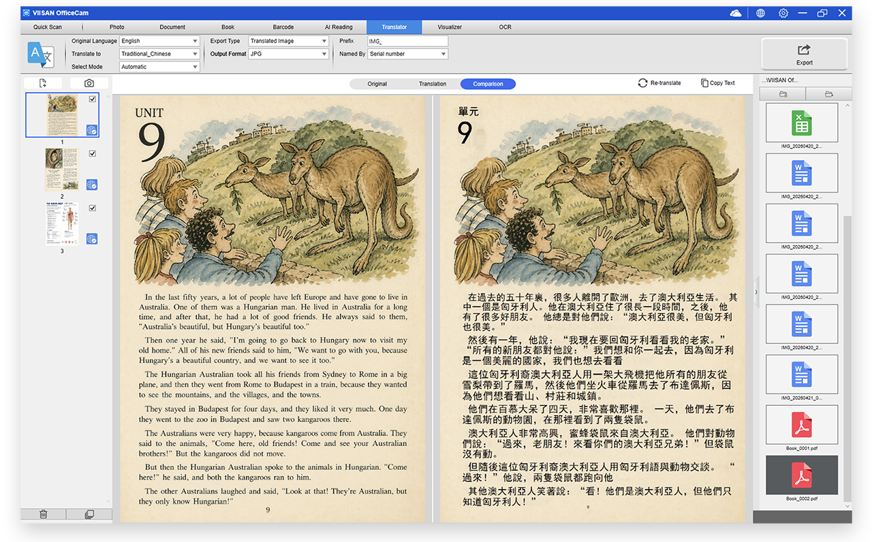Click the translated badge on page 2 thumbnail
The height and width of the screenshot is (542, 872).
pyautogui.click(x=92, y=185)
